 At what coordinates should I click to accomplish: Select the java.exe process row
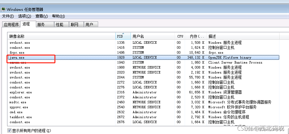(143, 57)
